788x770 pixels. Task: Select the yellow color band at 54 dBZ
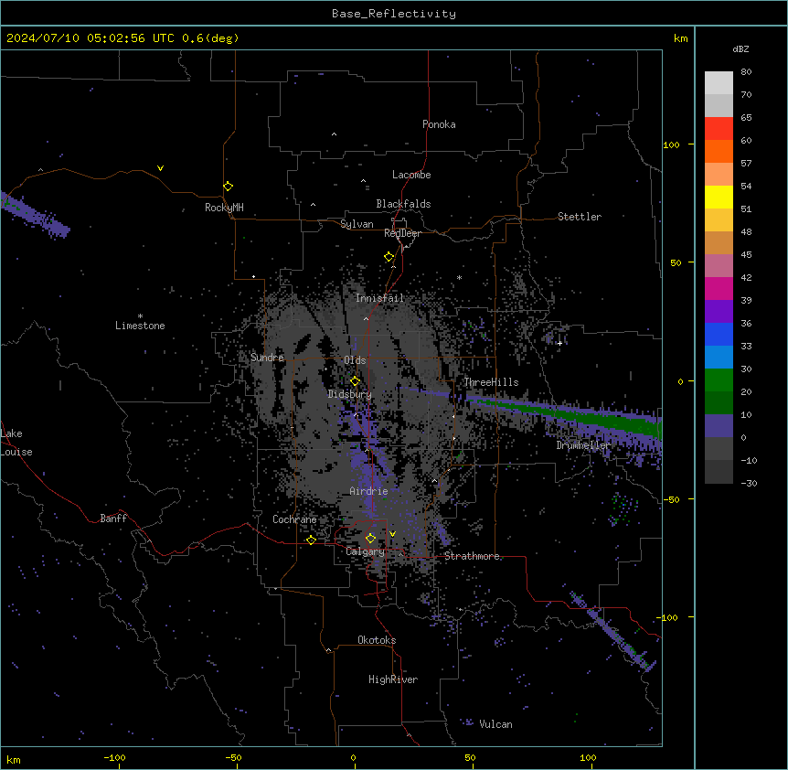click(x=719, y=197)
